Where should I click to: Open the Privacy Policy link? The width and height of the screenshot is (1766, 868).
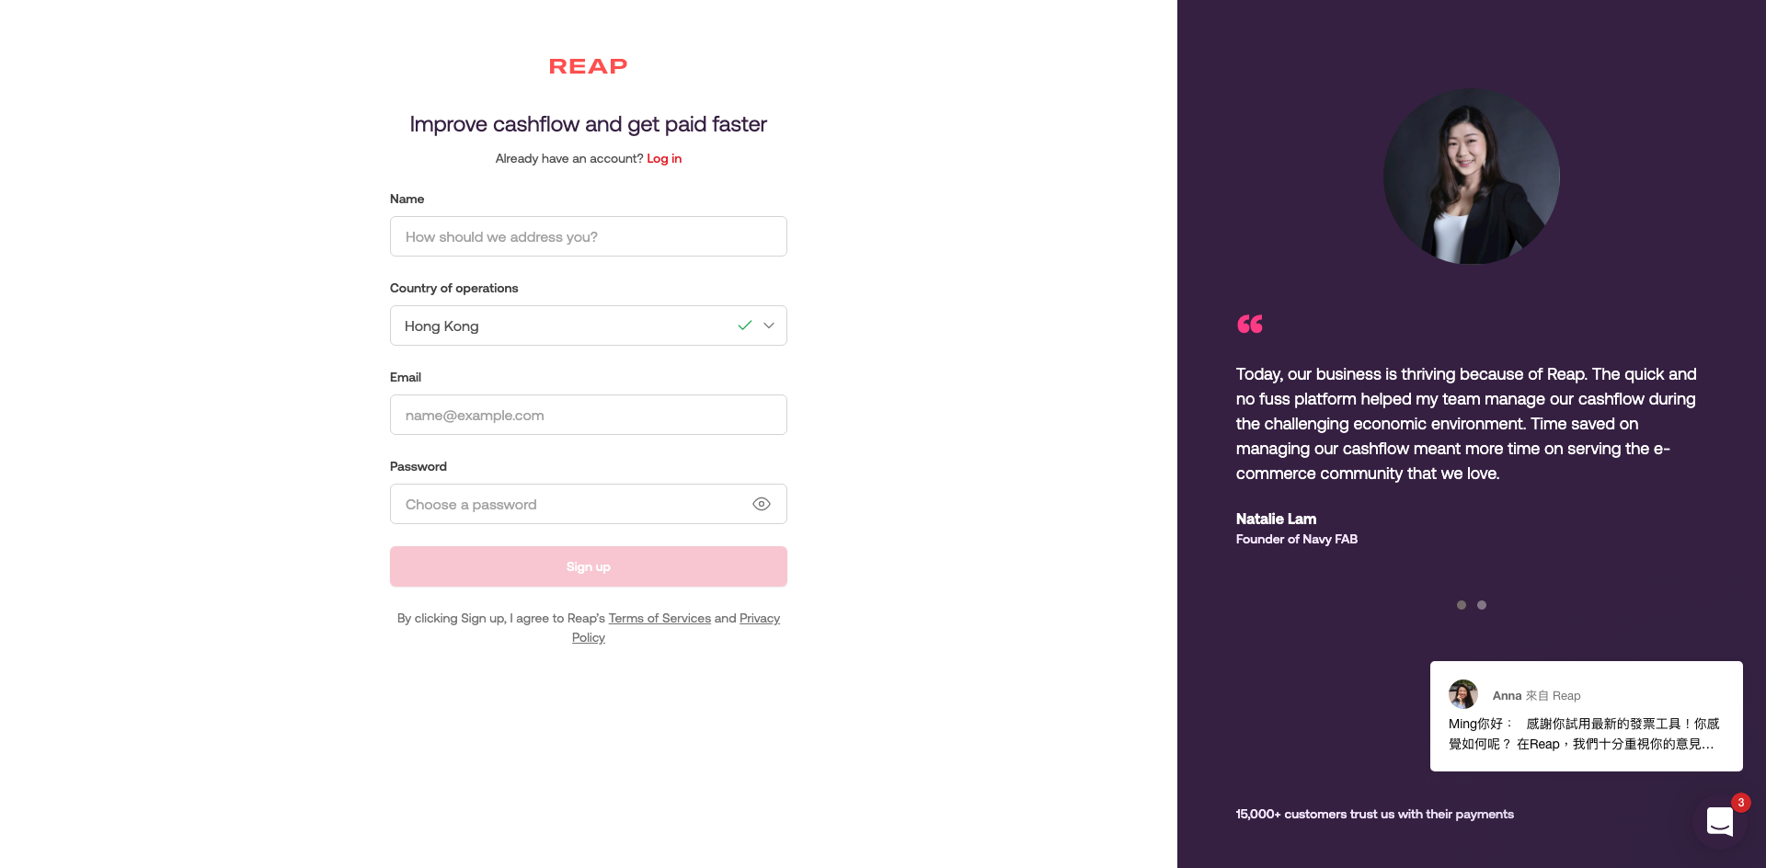[x=759, y=618]
